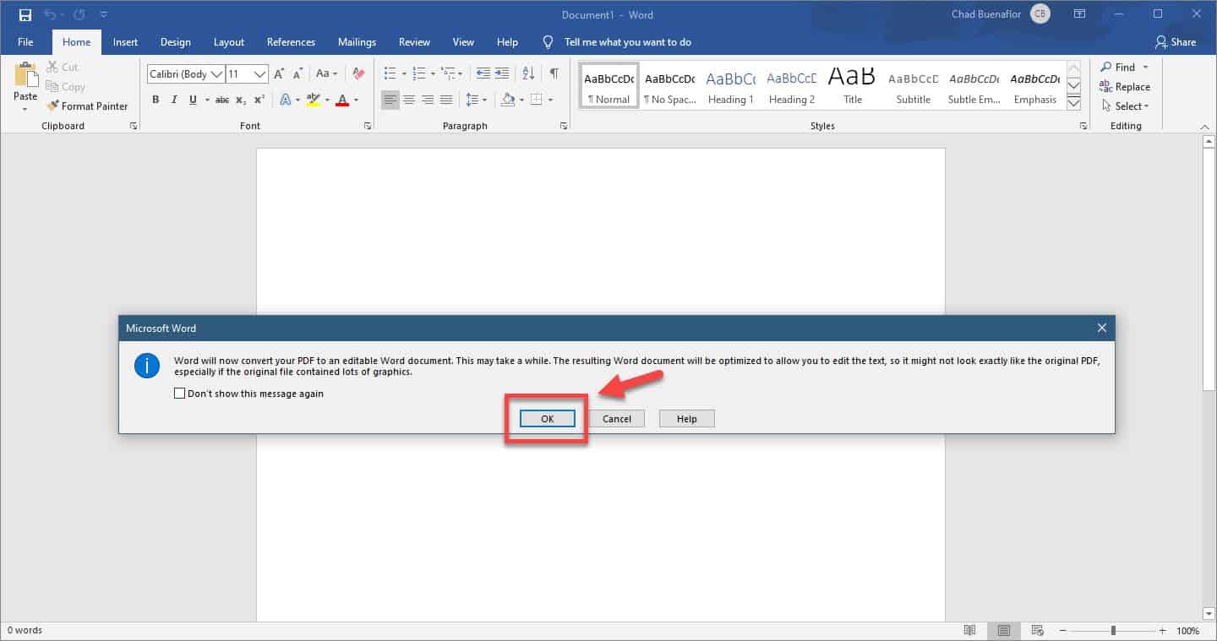Click Replace in Editing group
This screenshot has width=1217, height=641.
tap(1125, 86)
